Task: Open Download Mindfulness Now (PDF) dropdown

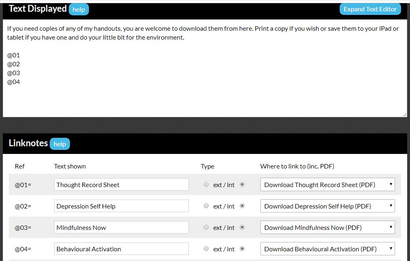Action: 328,227
